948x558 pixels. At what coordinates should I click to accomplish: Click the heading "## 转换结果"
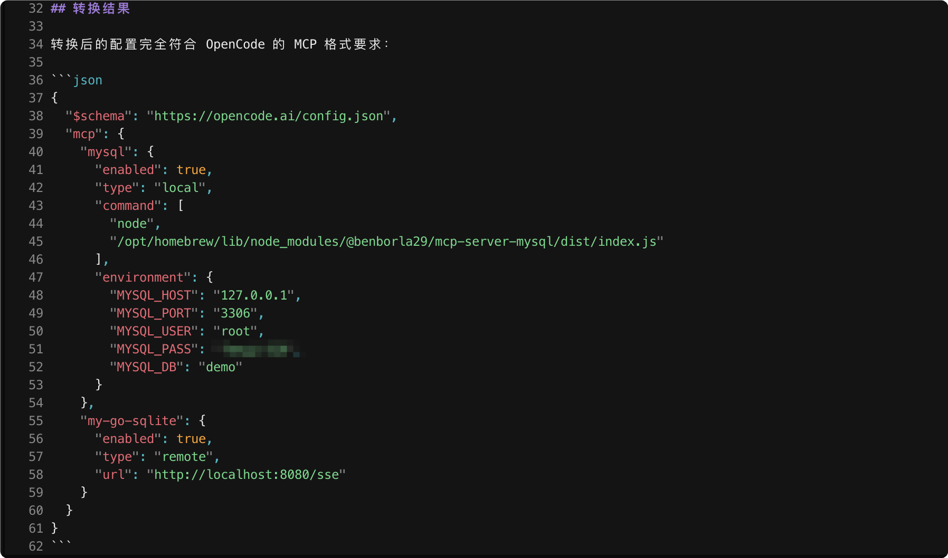[90, 8]
